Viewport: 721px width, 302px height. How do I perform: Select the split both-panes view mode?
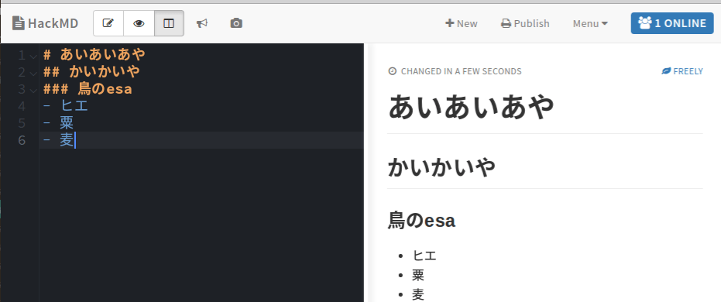click(x=169, y=23)
